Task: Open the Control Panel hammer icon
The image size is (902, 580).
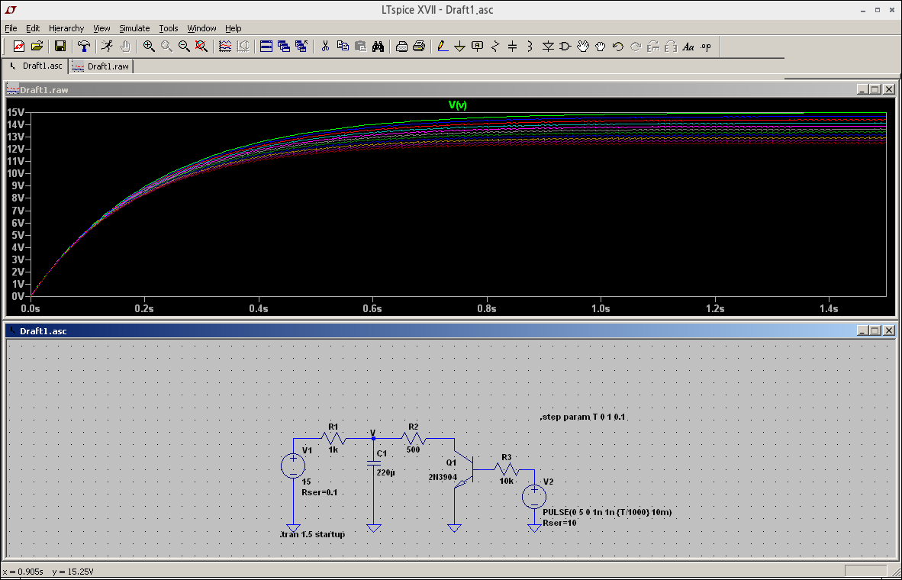Action: coord(84,47)
